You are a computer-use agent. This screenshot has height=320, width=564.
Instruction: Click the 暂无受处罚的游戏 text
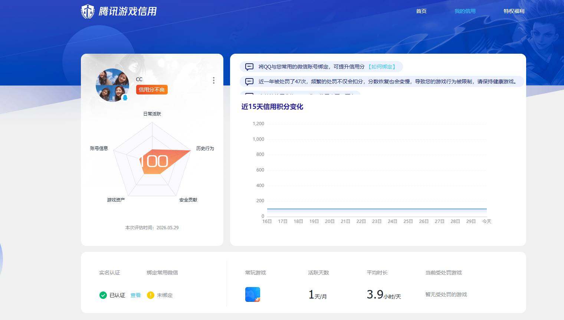pos(446,294)
